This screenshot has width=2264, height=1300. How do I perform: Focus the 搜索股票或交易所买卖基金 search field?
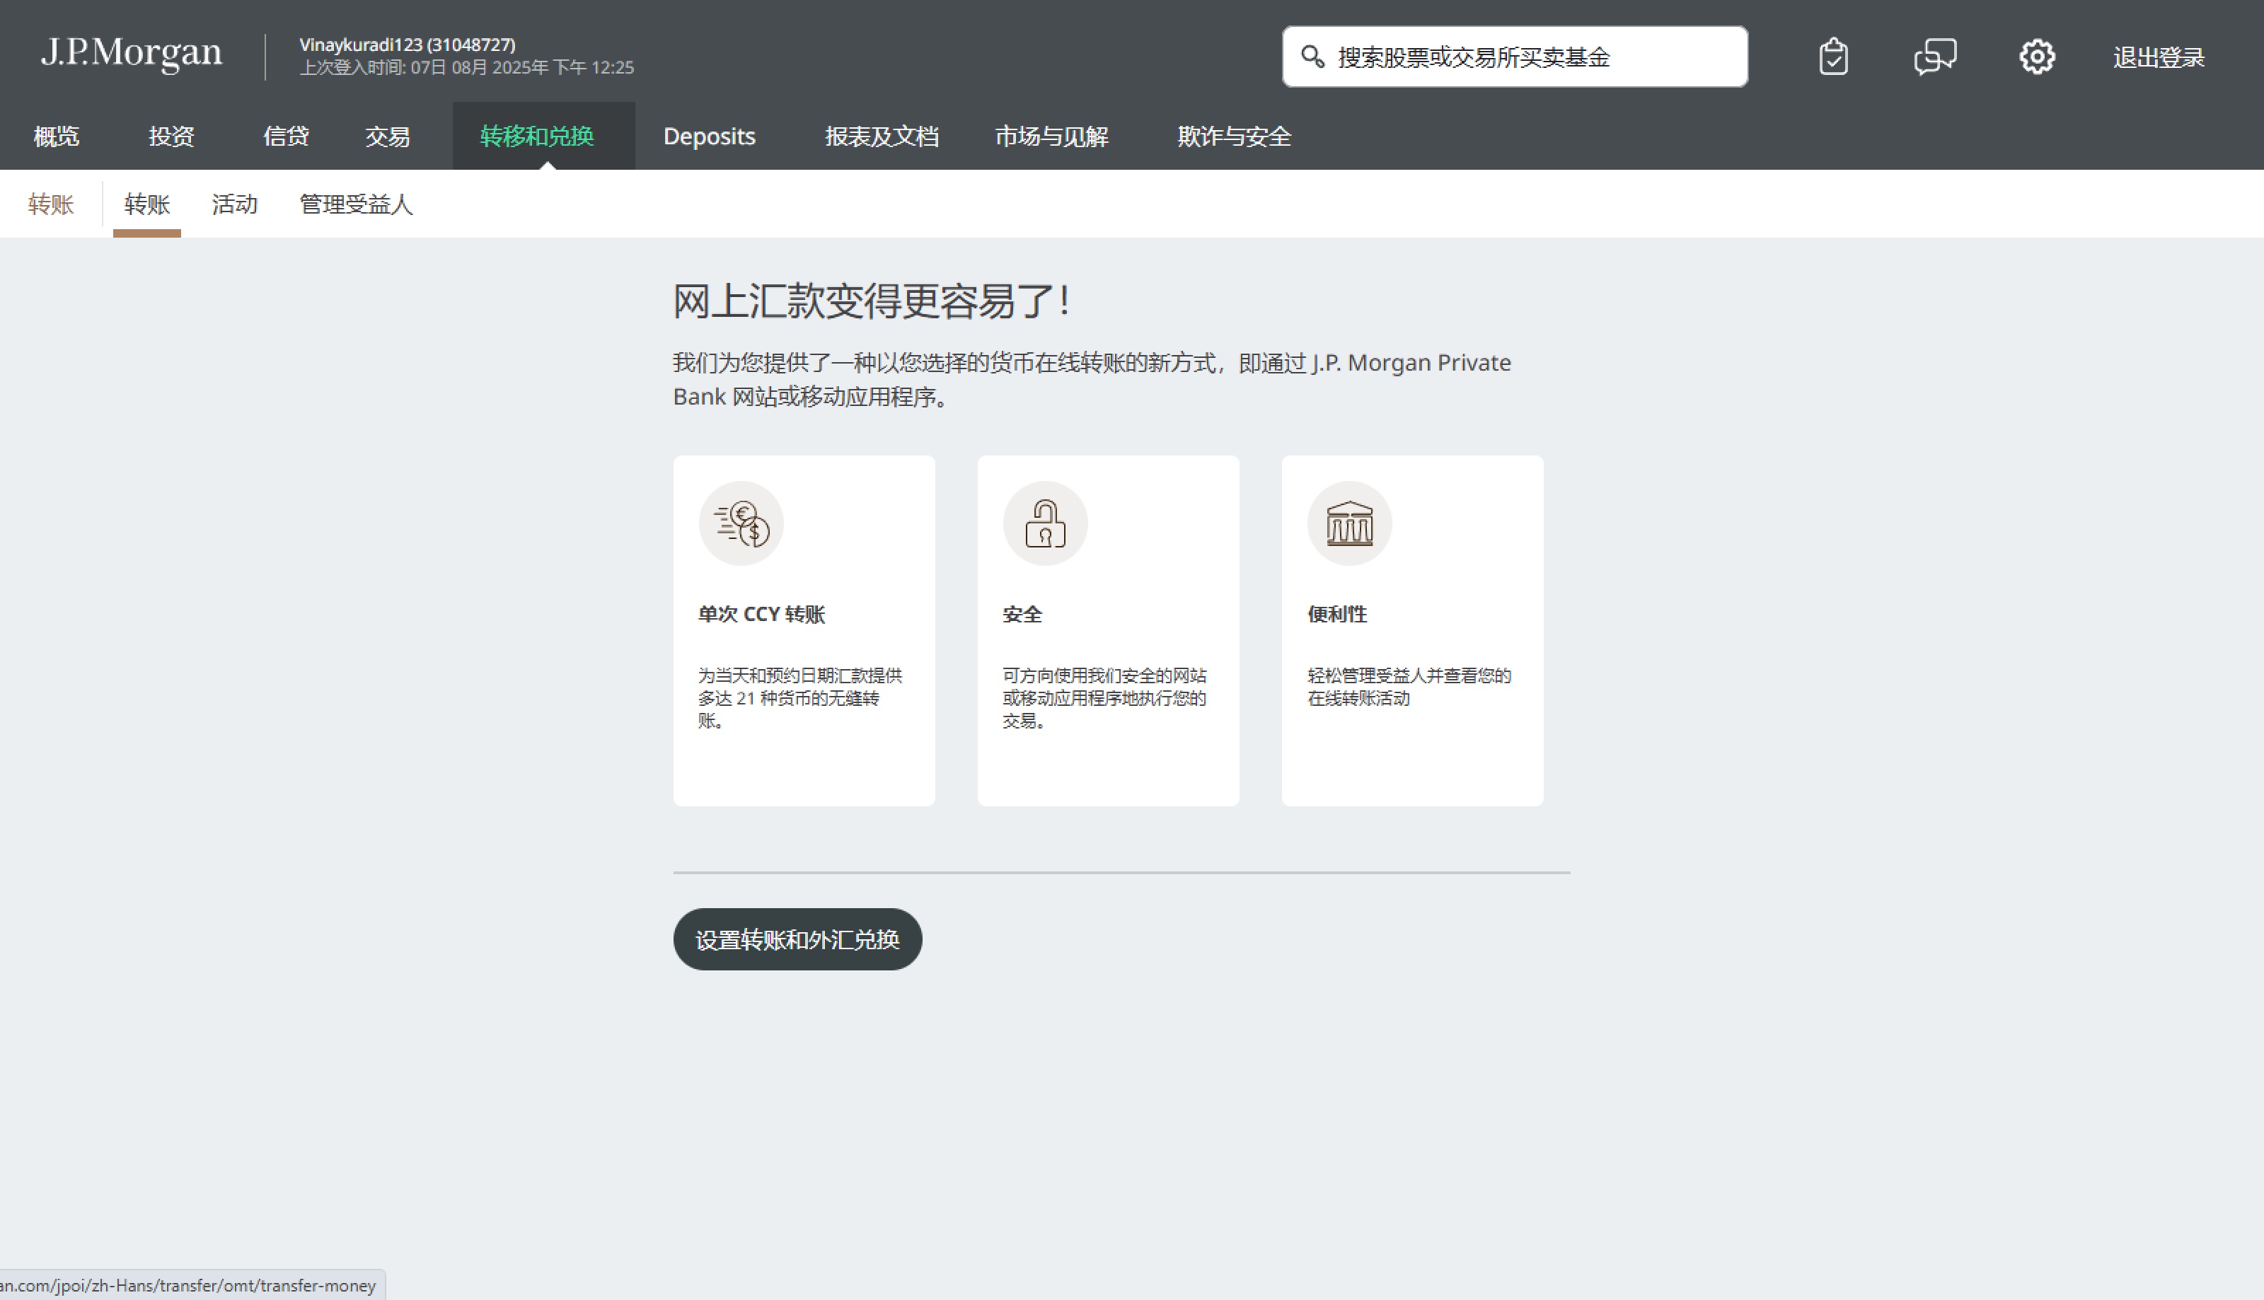coord(1515,57)
